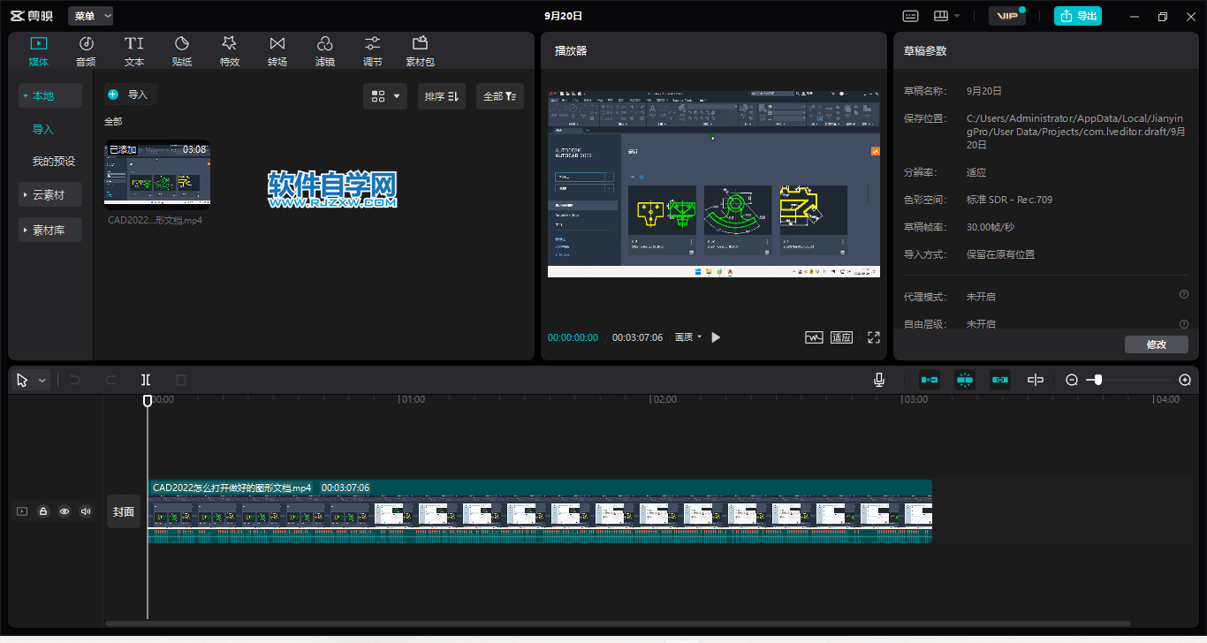
Task: Open the selection tool mode dropdown arrow
Action: pyautogui.click(x=42, y=381)
